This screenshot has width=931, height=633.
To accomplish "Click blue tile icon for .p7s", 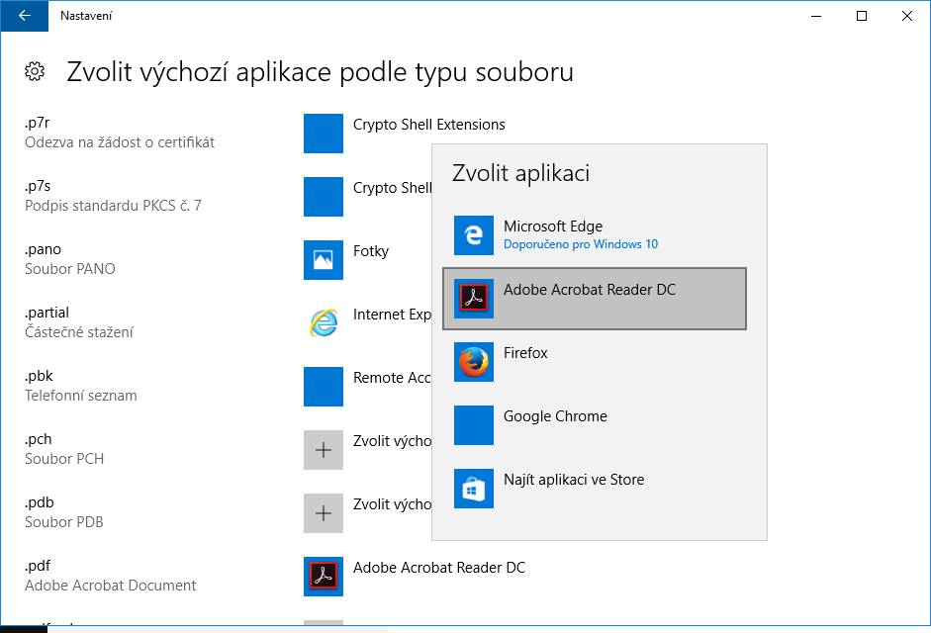I will pos(323,197).
